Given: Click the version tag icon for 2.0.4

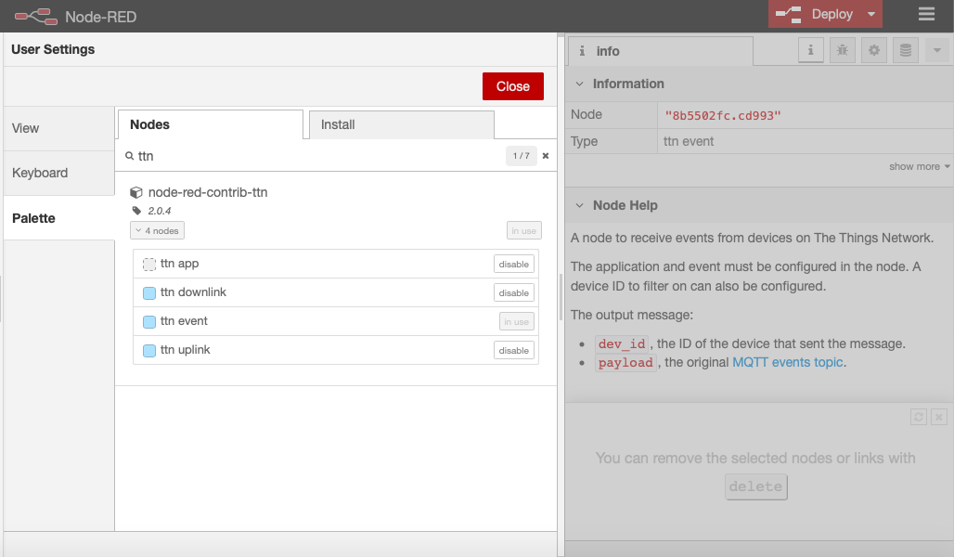Looking at the screenshot, I should pyautogui.click(x=136, y=211).
